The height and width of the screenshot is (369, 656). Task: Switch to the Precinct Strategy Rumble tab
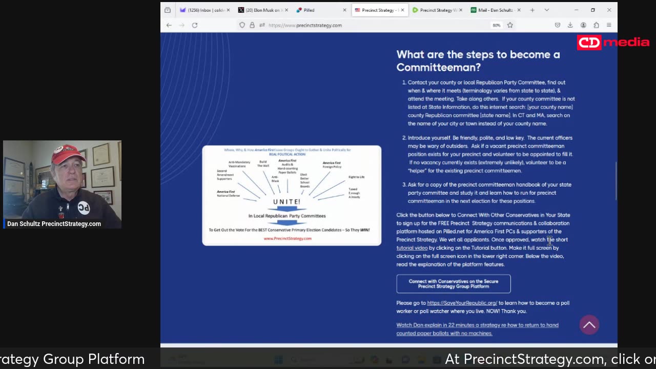(x=437, y=10)
